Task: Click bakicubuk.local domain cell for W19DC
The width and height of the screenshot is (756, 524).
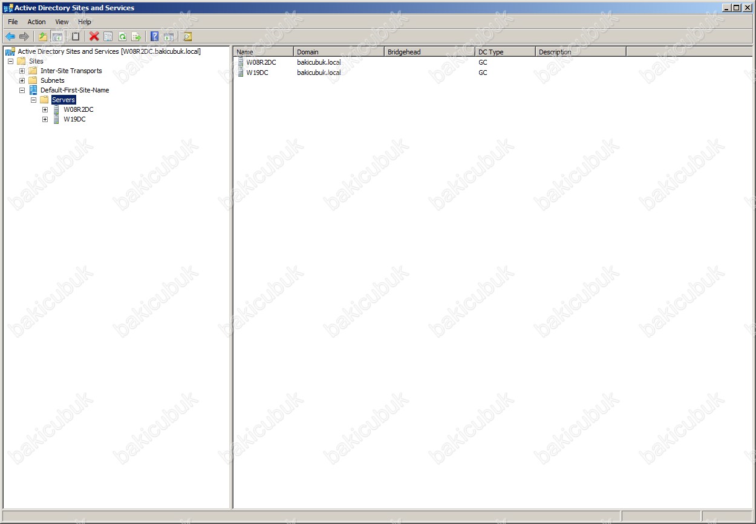Action: pos(319,73)
